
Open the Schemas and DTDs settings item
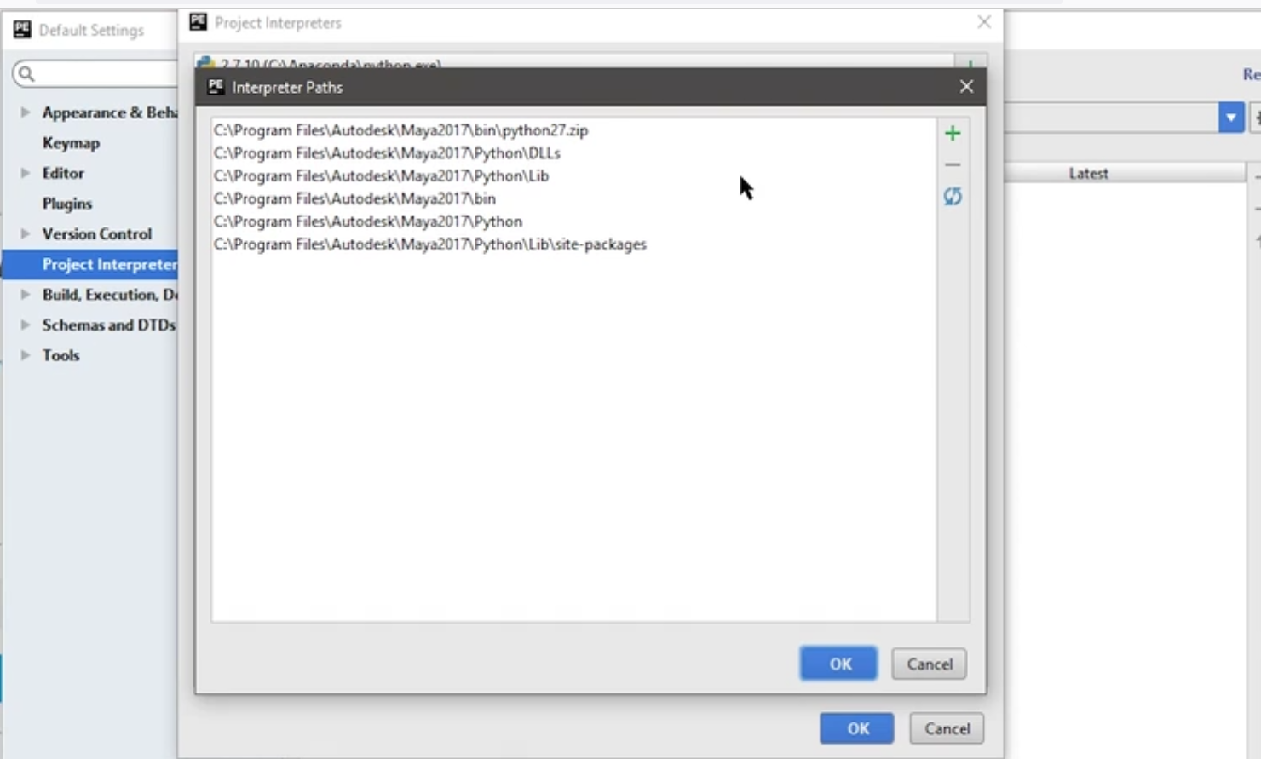109,325
